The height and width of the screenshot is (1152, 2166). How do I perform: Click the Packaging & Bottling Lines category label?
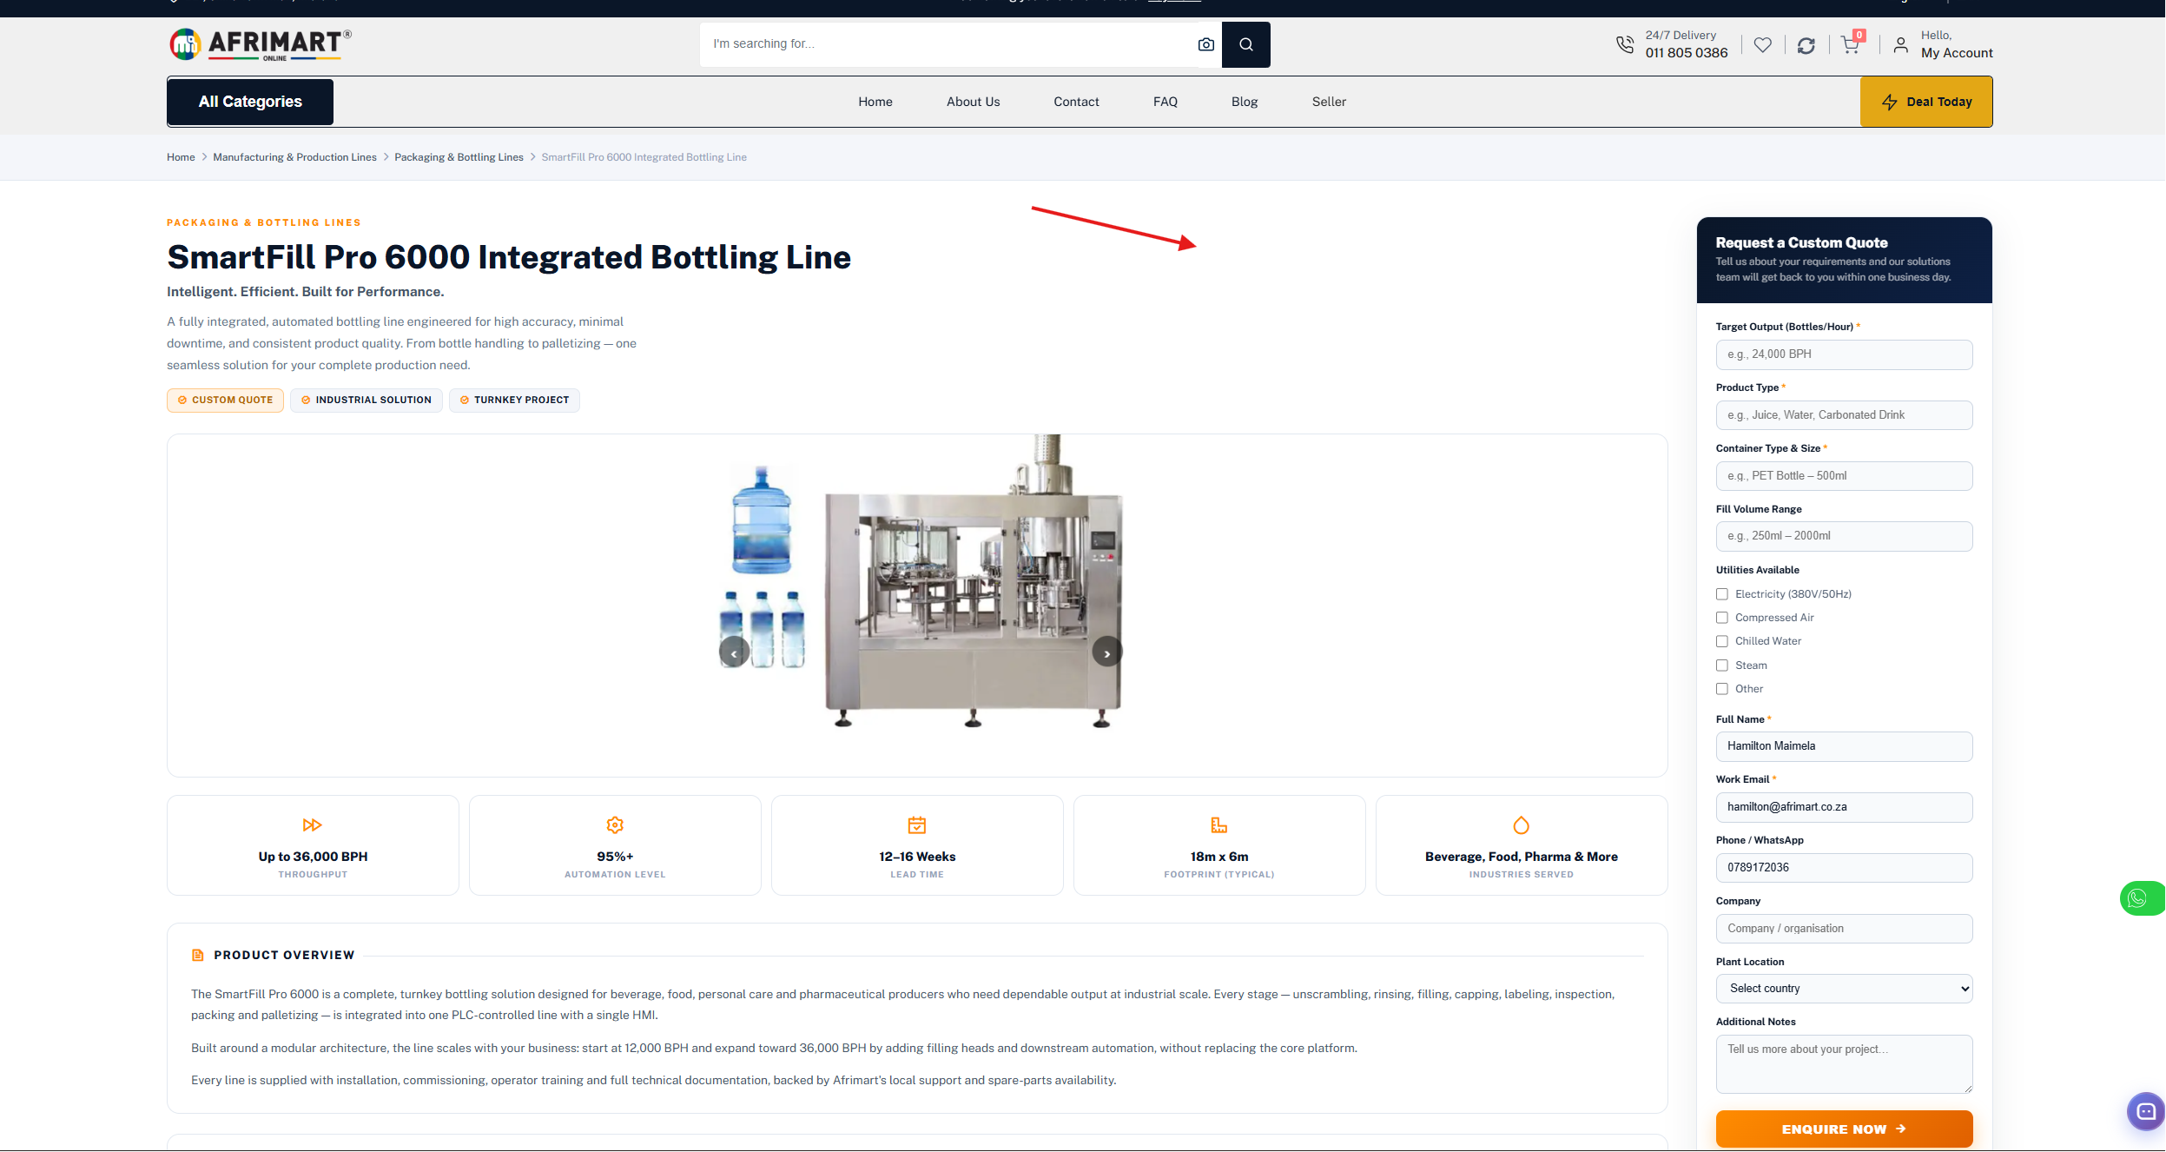pyautogui.click(x=264, y=223)
